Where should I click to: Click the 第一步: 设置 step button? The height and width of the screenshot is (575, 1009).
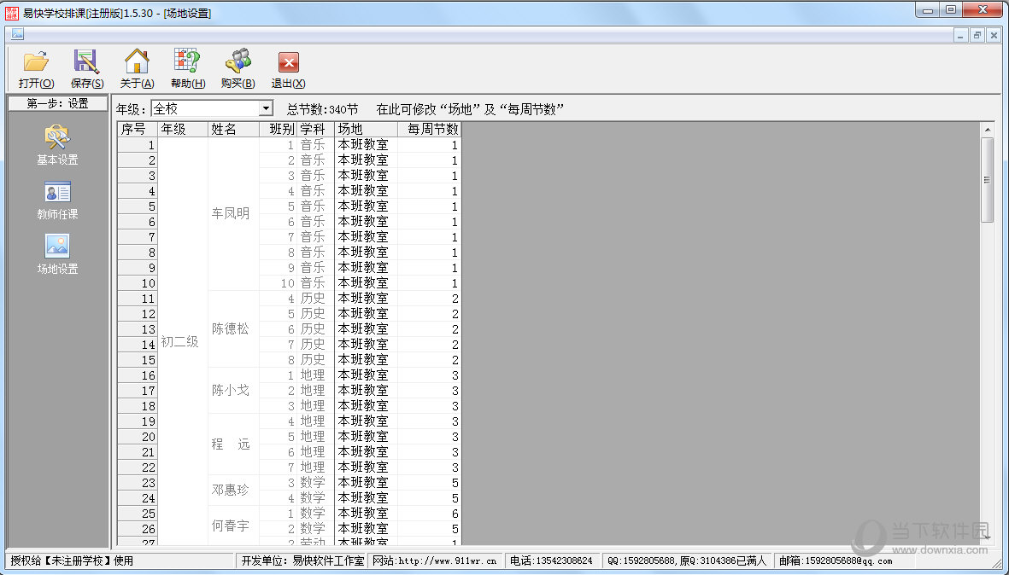pyautogui.click(x=58, y=103)
